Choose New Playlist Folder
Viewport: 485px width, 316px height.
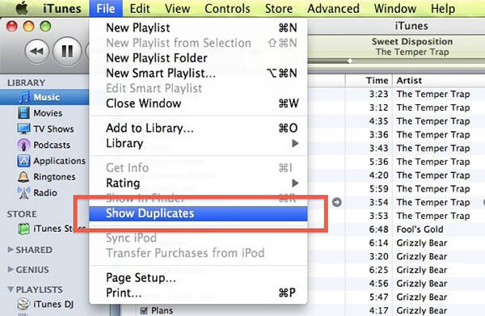tap(198, 58)
